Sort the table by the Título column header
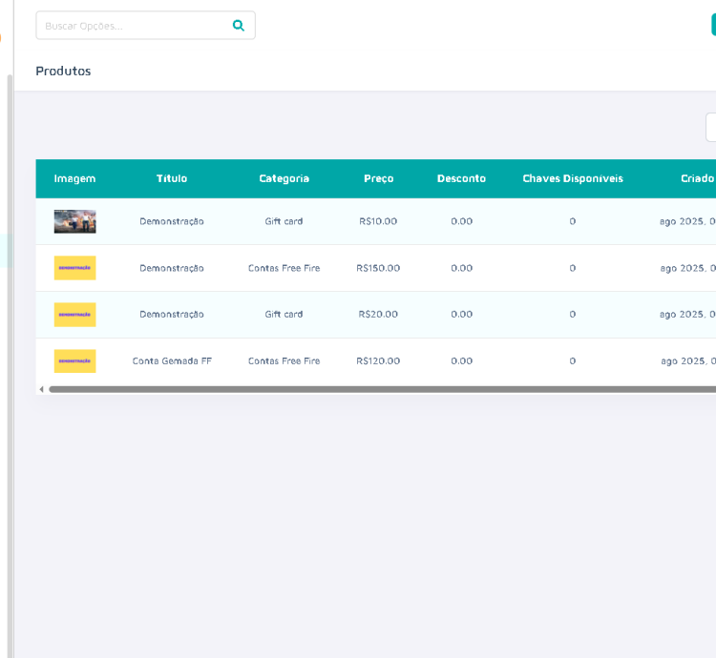The width and height of the screenshot is (716, 658). pyautogui.click(x=172, y=178)
